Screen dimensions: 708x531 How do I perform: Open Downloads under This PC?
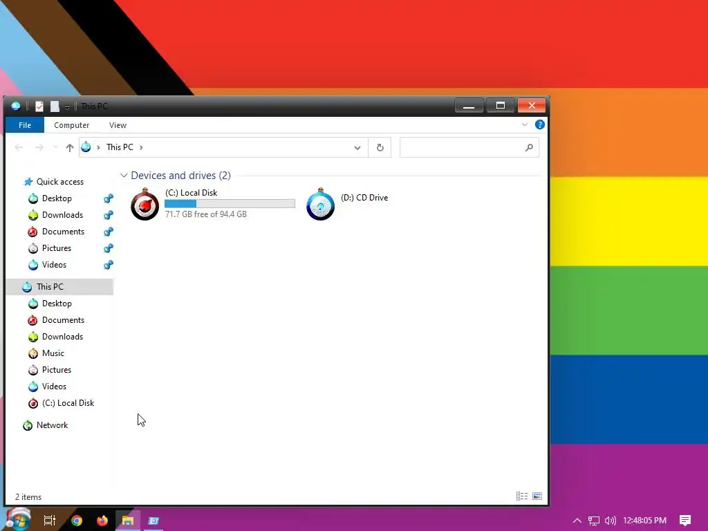(x=62, y=337)
